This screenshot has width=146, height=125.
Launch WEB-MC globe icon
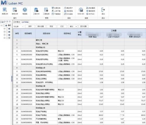tap(81, 11)
